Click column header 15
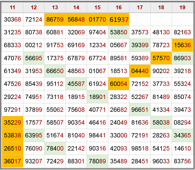 pyautogui.click(x=98, y=7)
